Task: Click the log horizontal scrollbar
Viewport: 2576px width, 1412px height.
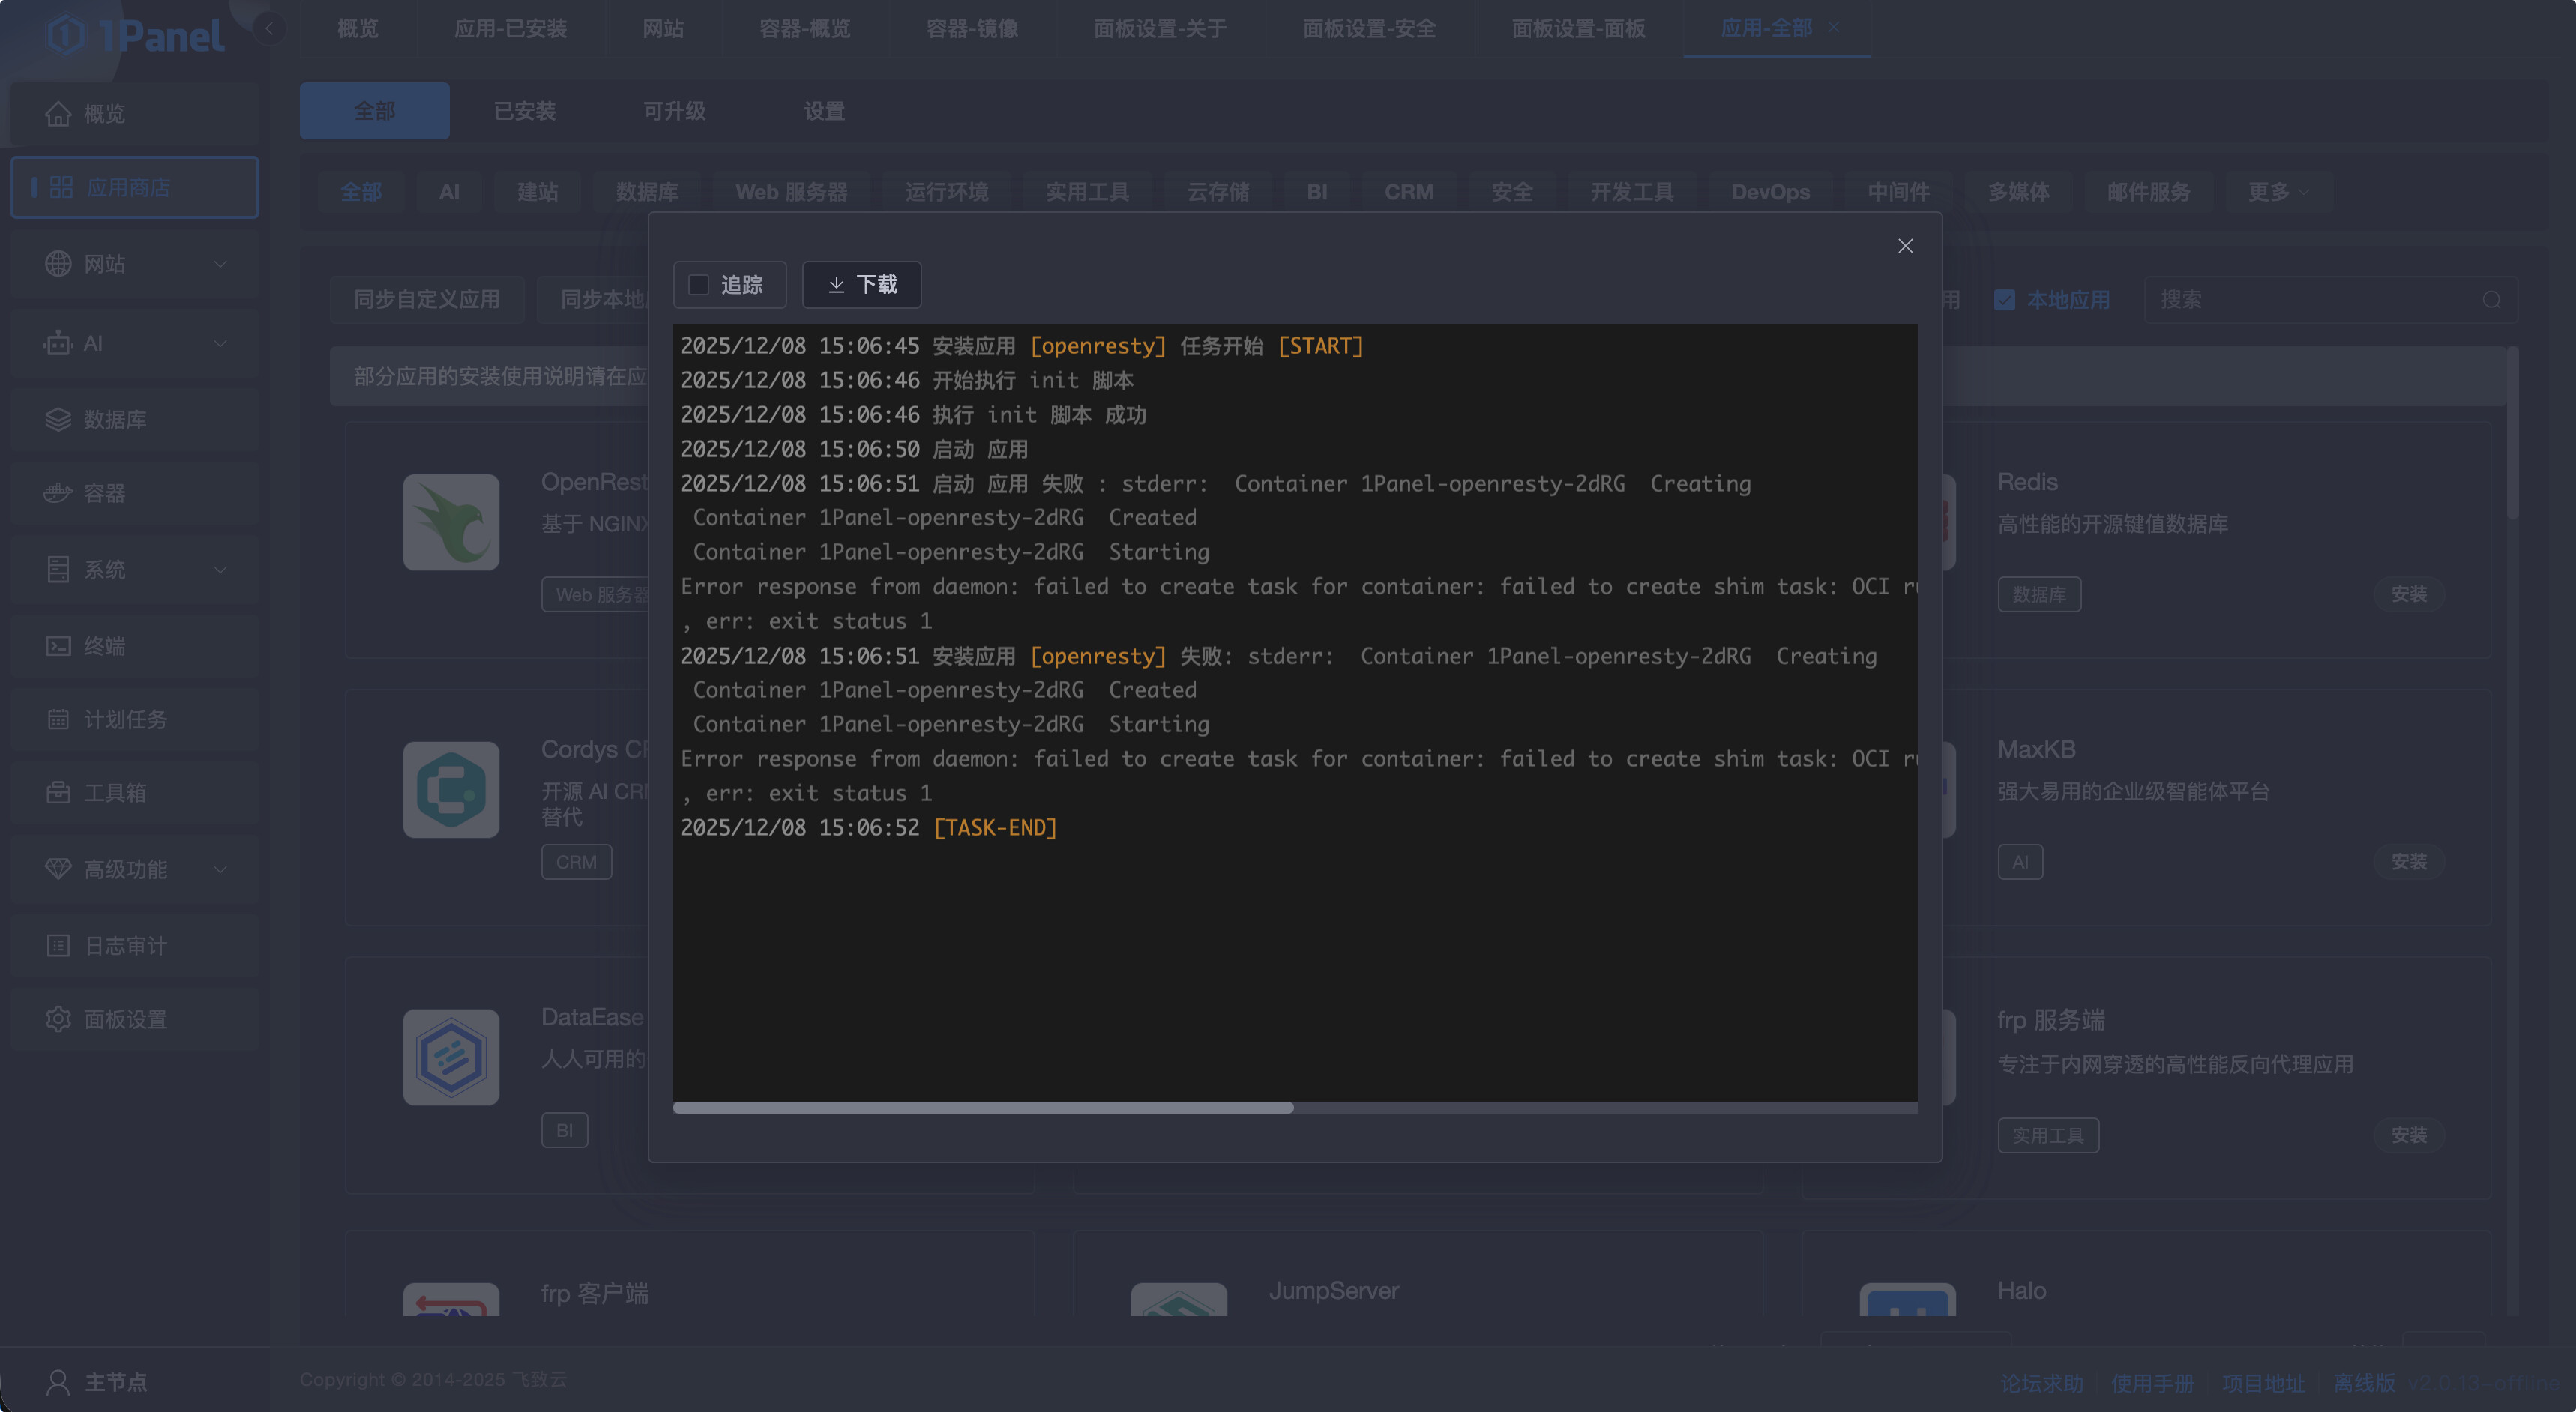Action: coord(983,1108)
